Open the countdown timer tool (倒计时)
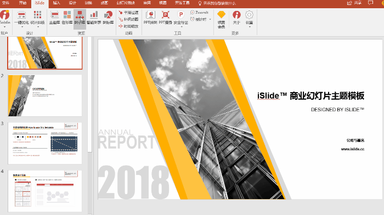 [x=199, y=19]
